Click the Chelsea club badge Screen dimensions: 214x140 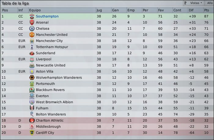32,29
